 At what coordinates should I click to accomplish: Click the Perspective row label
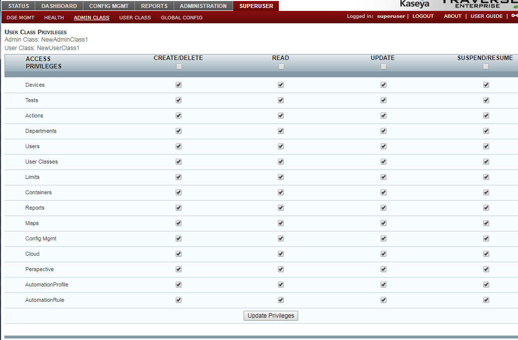[x=39, y=269]
